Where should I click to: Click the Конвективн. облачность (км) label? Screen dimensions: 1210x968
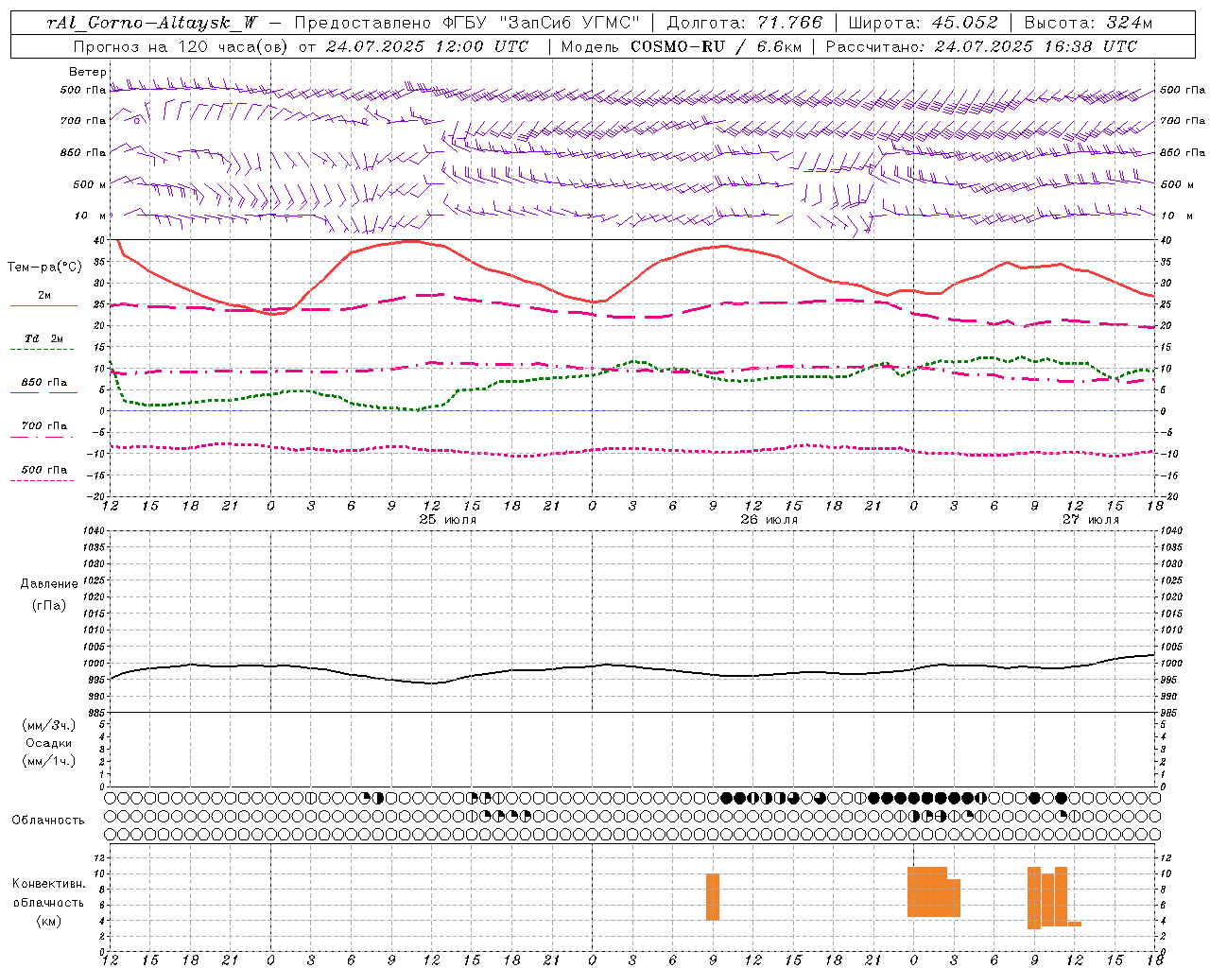tap(49, 902)
